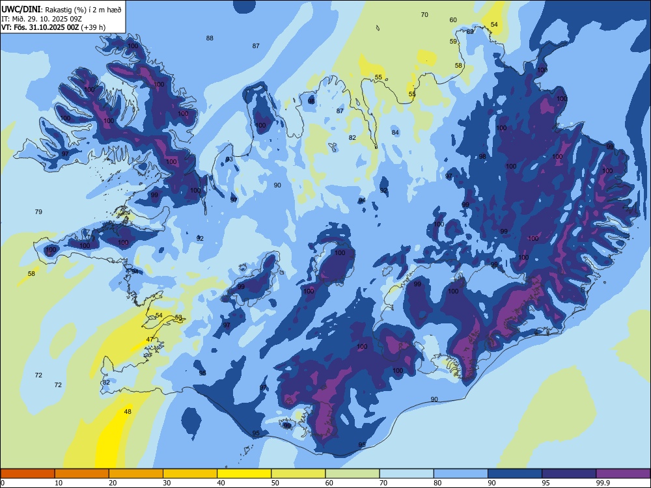Pick the 60–70 light green legend swatch

[352, 474]
